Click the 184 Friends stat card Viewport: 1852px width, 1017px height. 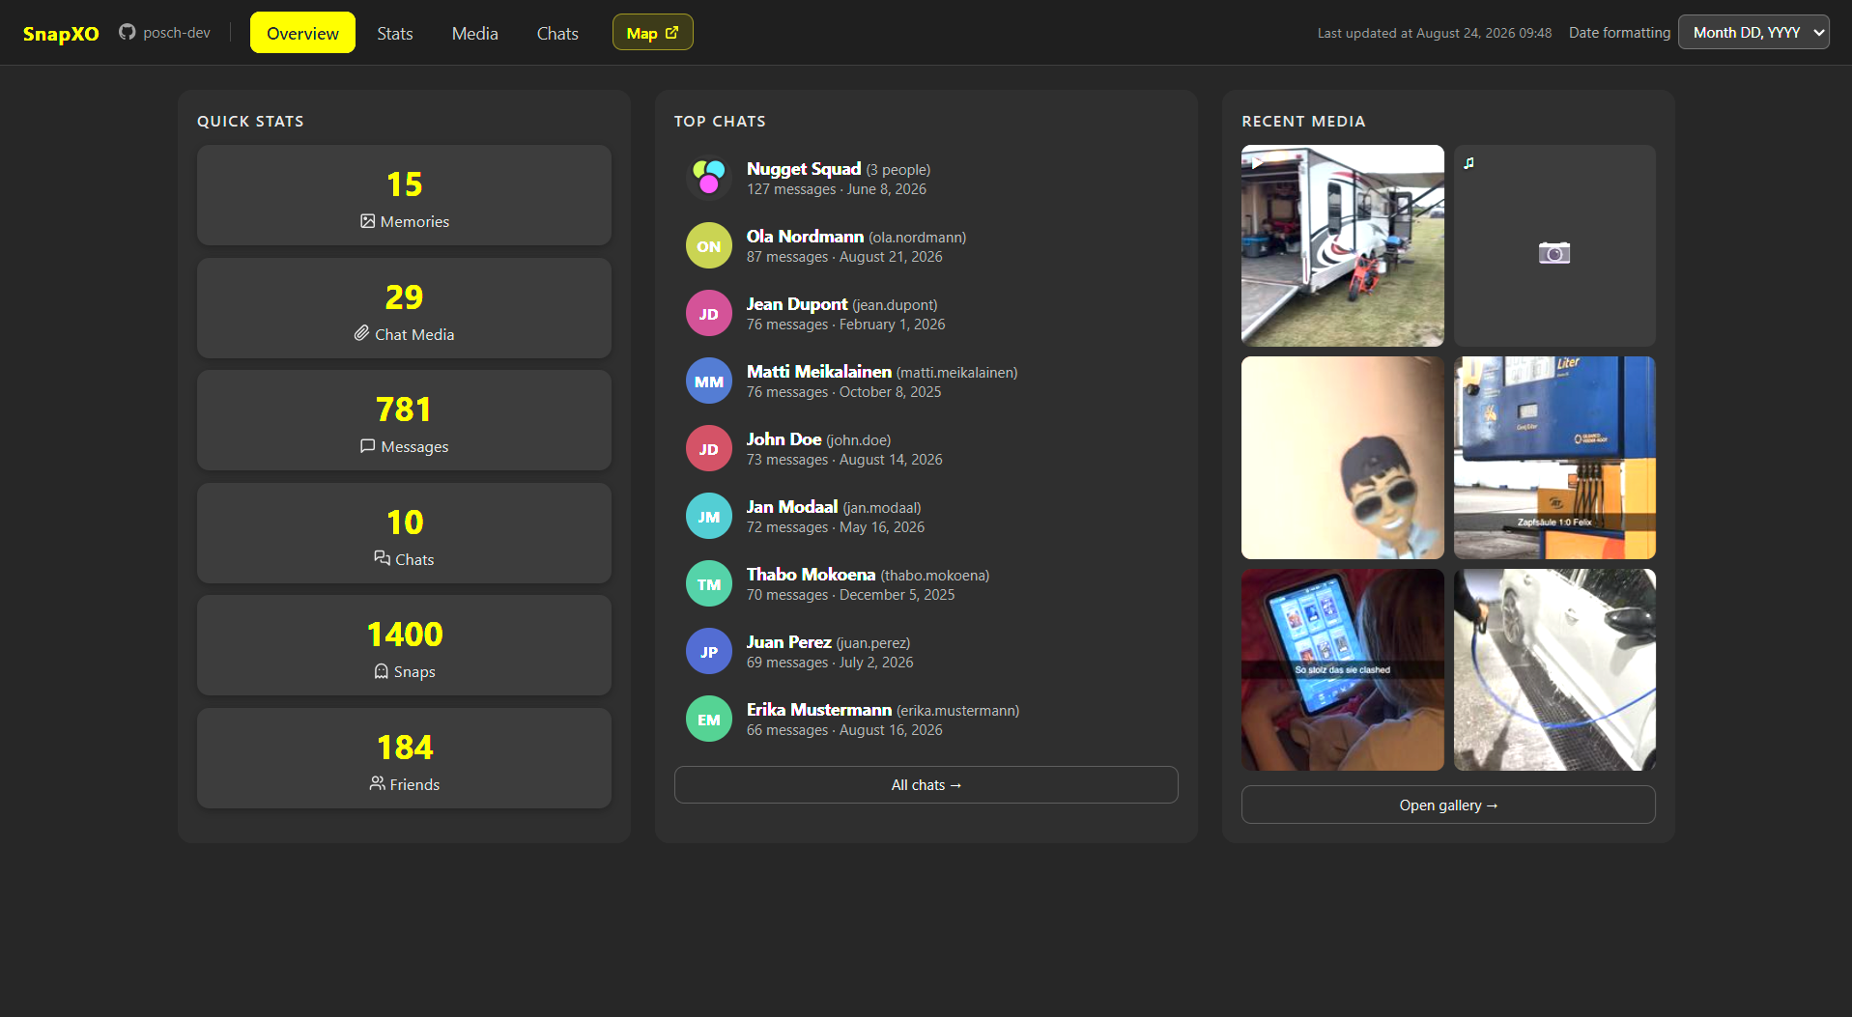(x=404, y=758)
